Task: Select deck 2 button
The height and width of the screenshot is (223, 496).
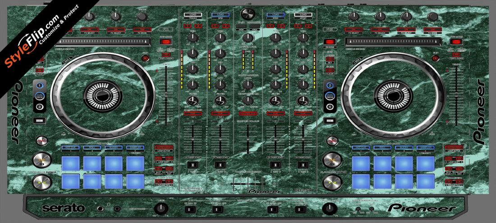Action: 330,86
